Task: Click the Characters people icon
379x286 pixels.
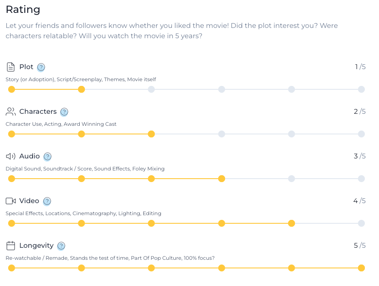Action: pos(11,112)
